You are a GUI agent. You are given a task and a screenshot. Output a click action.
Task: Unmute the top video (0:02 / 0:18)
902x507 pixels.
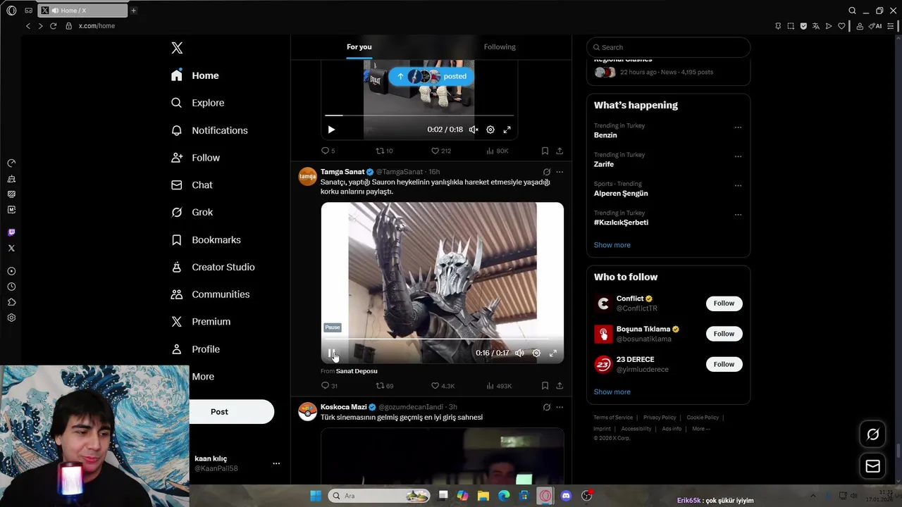pyautogui.click(x=474, y=130)
